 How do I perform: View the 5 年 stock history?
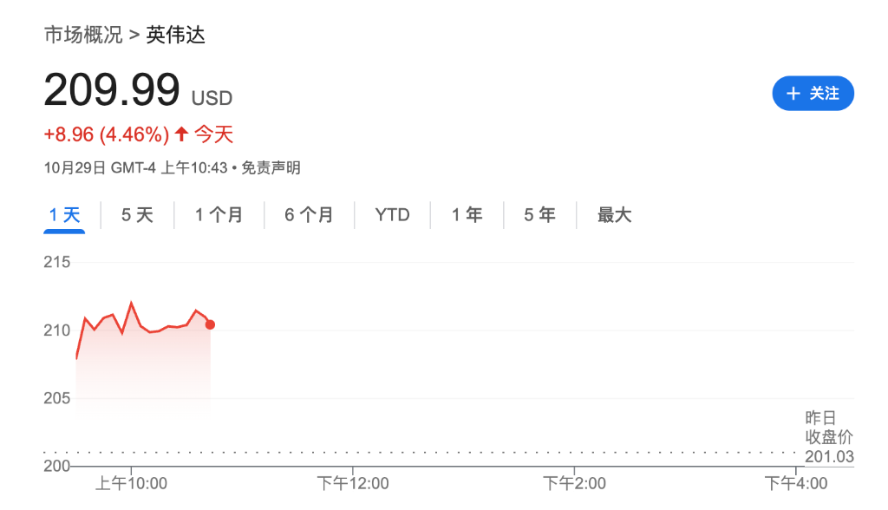[539, 214]
